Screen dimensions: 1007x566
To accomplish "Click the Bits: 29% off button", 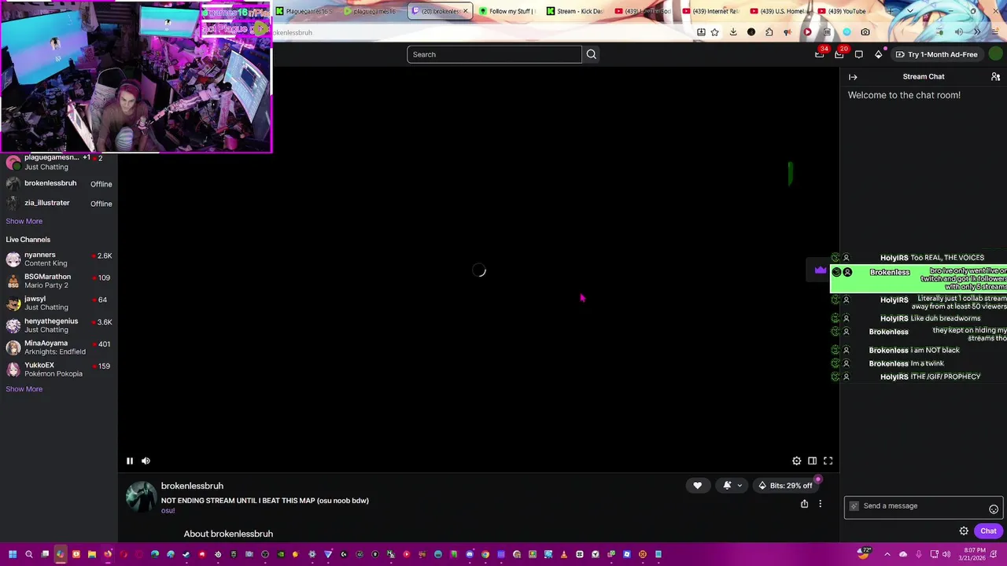I will tap(785, 485).
